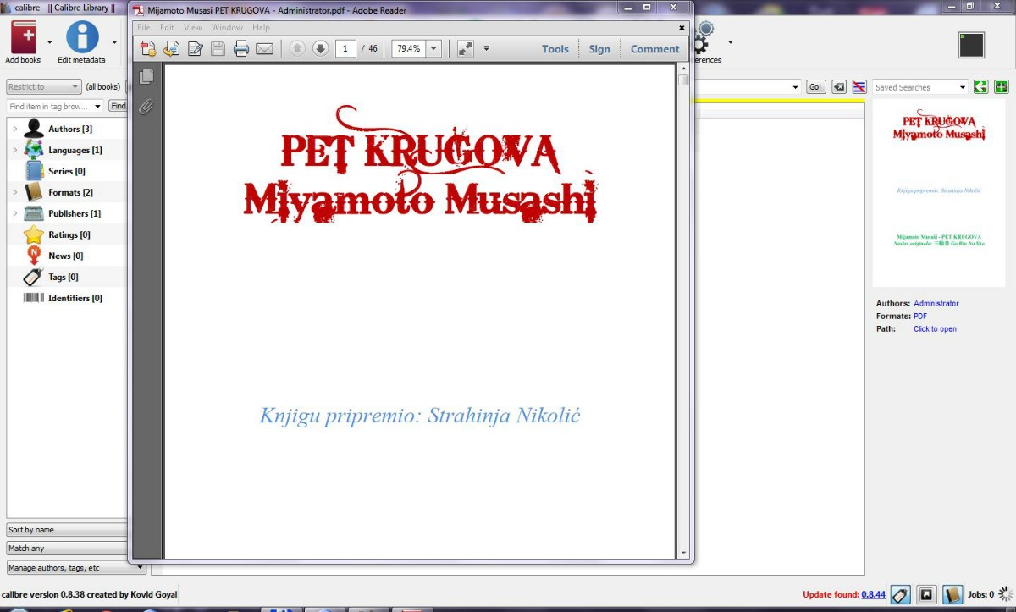The height and width of the screenshot is (612, 1016).
Task: Click the 0.8.44 update link
Action: (874, 594)
